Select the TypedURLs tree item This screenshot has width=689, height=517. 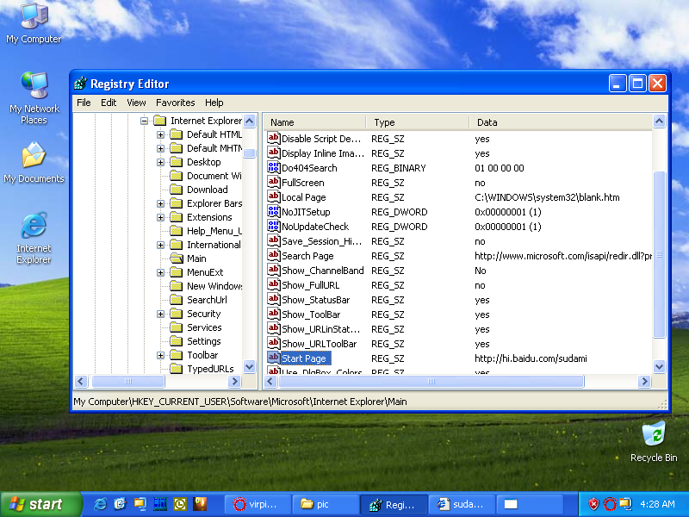tap(210, 369)
